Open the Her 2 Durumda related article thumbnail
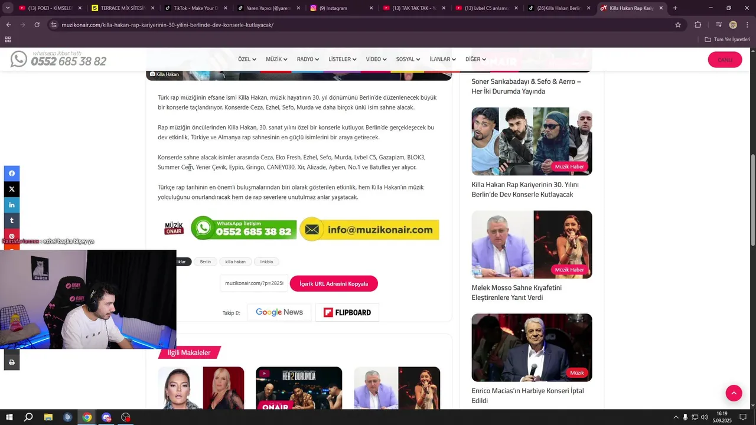The image size is (756, 425). [x=299, y=388]
